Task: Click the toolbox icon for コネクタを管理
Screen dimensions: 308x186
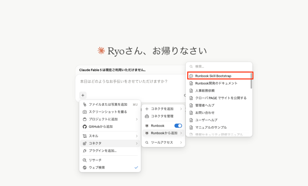Action: click(147, 116)
